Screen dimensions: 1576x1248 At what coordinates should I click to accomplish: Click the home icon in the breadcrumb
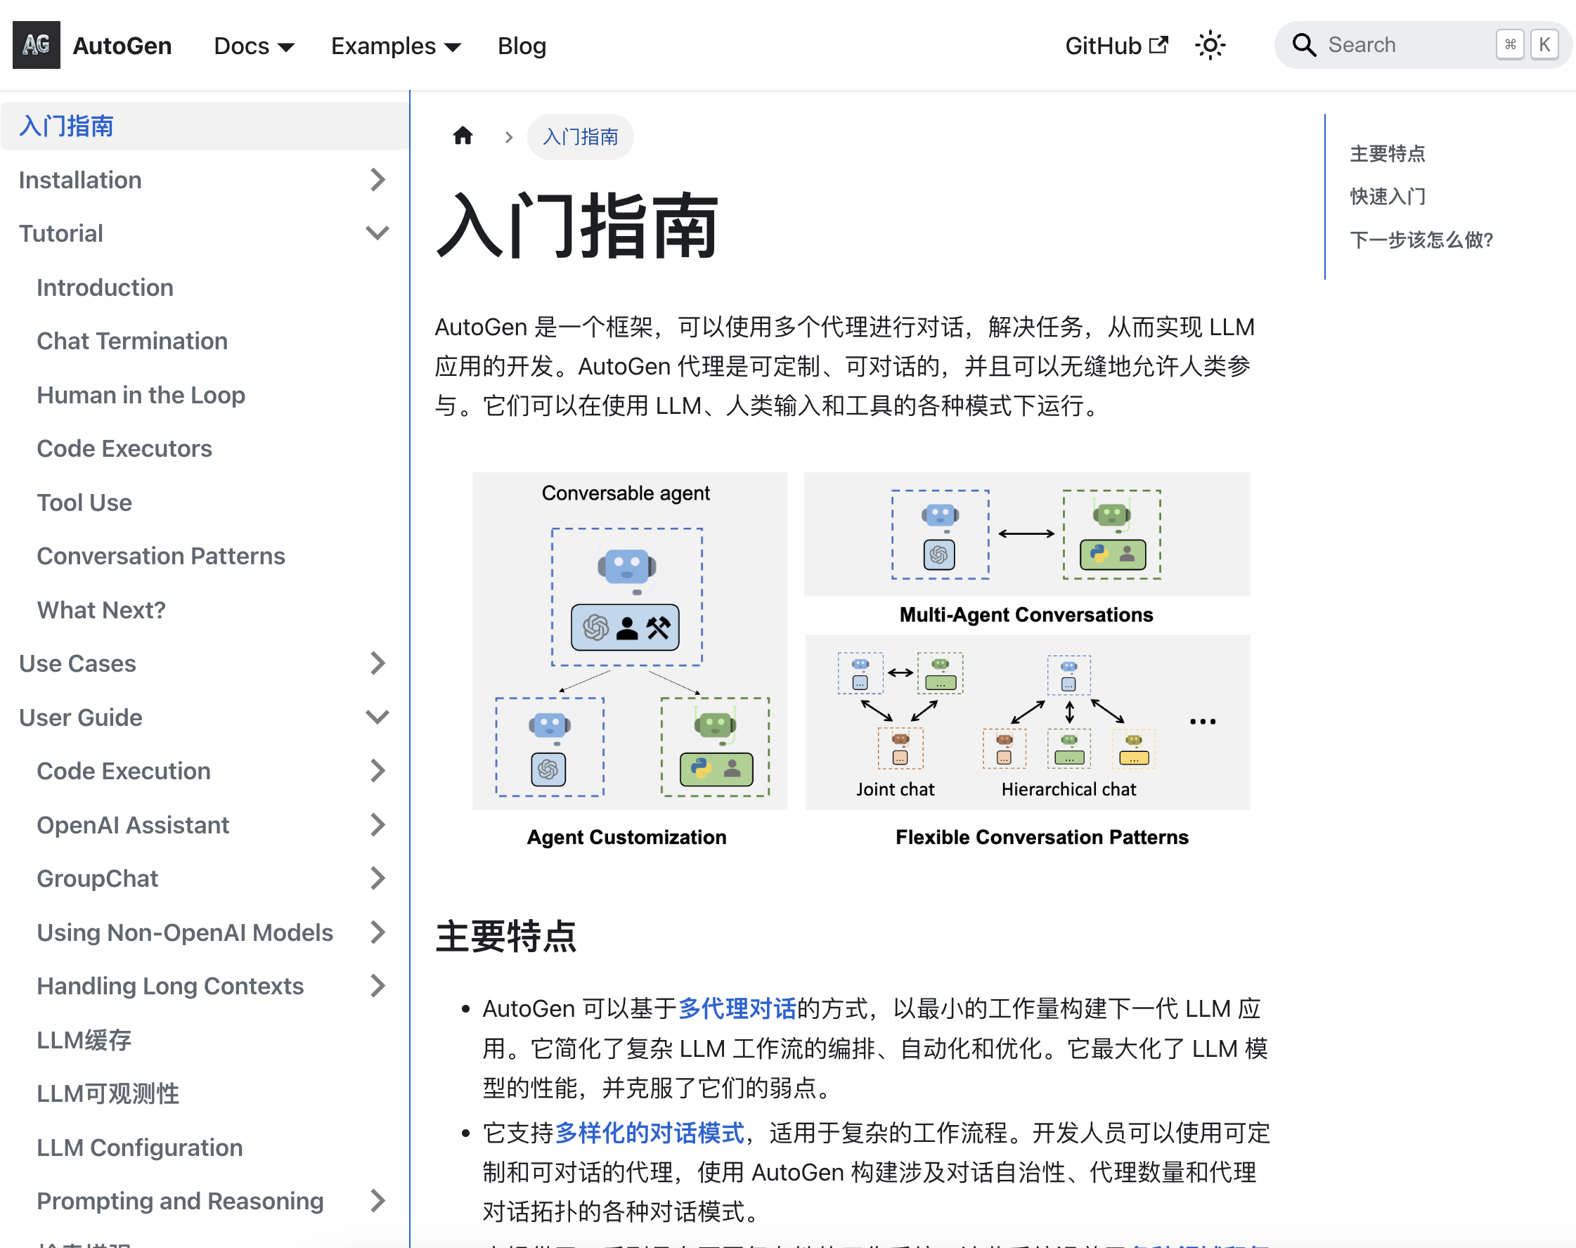click(x=463, y=135)
